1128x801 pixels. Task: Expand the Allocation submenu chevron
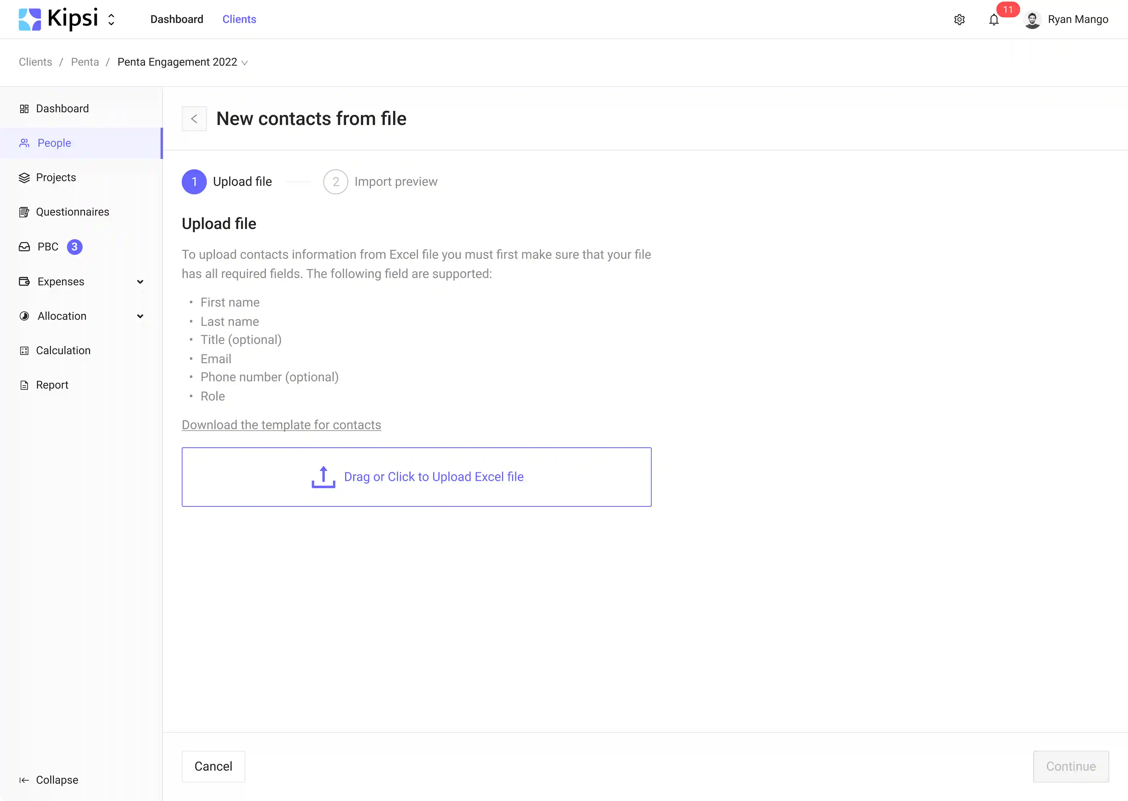(140, 316)
